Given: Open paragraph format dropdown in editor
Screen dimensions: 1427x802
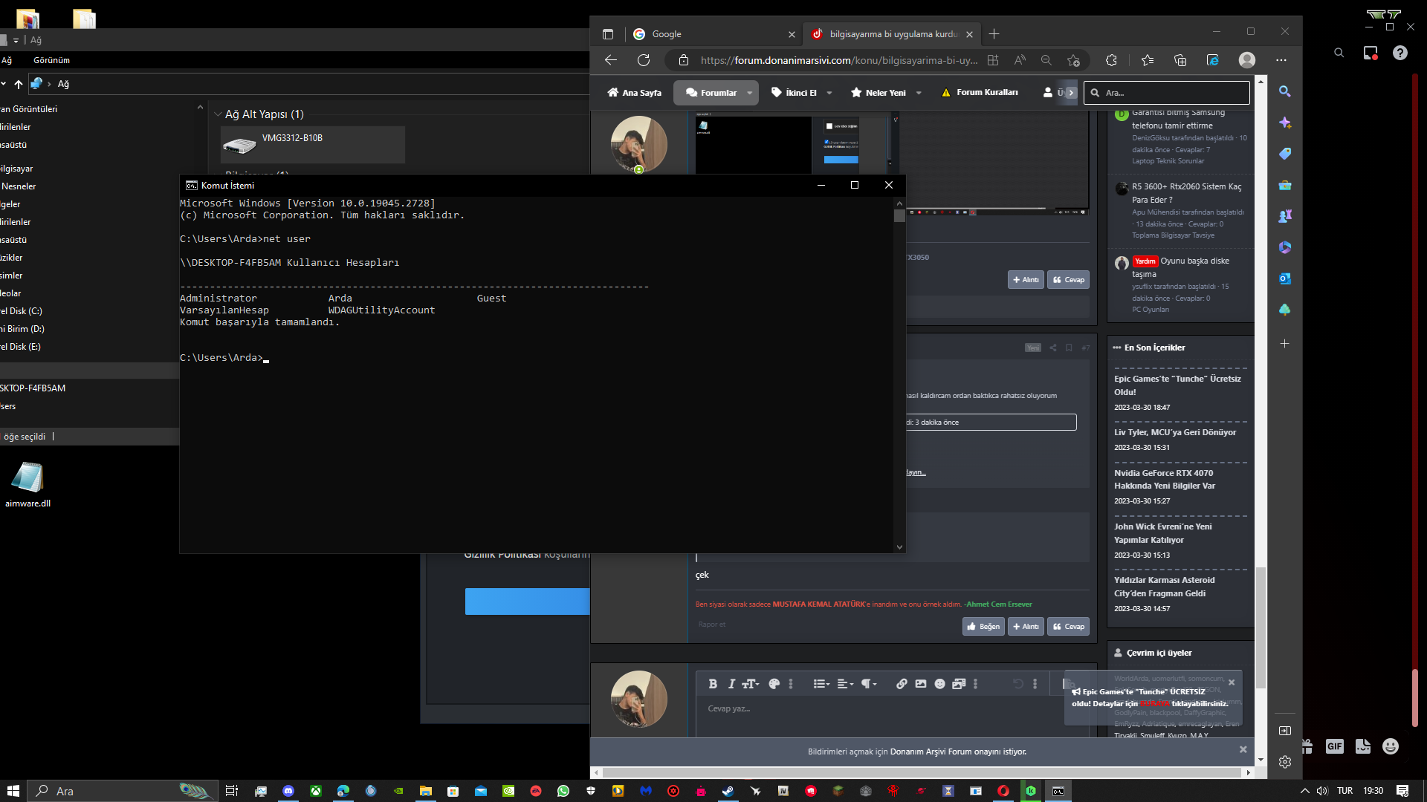Looking at the screenshot, I should point(869,684).
